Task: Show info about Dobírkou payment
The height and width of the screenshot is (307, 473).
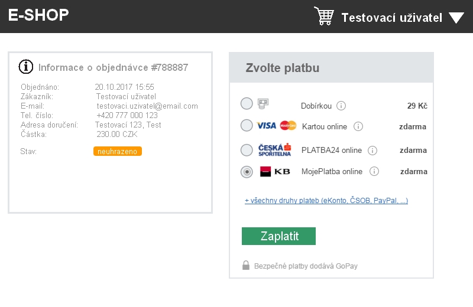Action: [341, 106]
